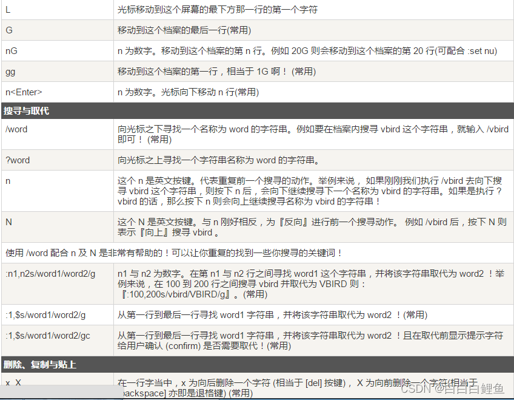Click the lowercase 'n' search command cell
514x400 pixels.
(58, 191)
